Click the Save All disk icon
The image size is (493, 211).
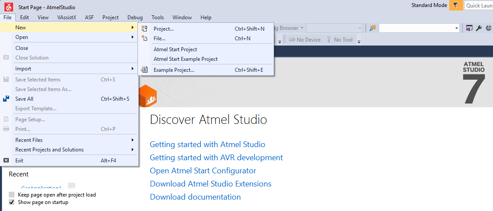[6, 99]
